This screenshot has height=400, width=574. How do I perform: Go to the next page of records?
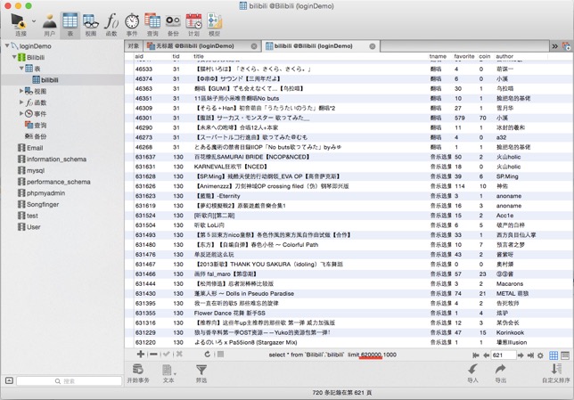pos(521,355)
